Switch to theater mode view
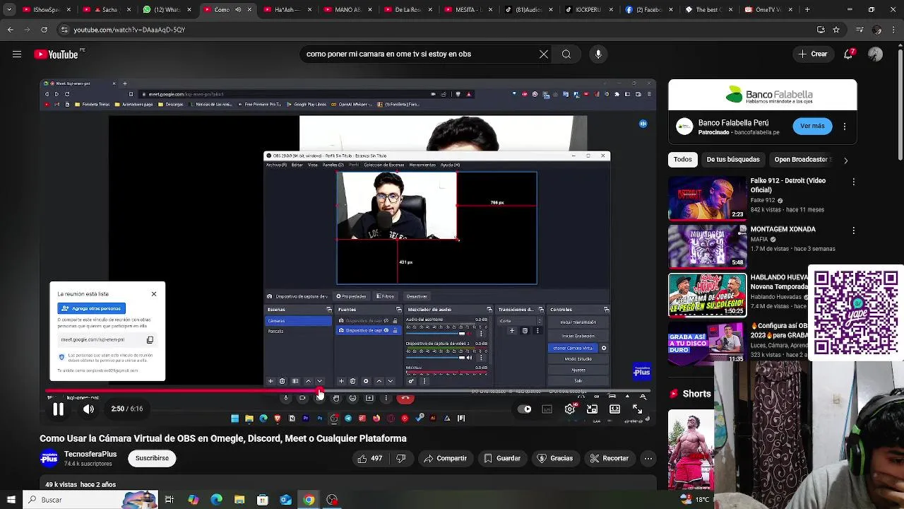The height and width of the screenshot is (509, 904). [x=614, y=409]
